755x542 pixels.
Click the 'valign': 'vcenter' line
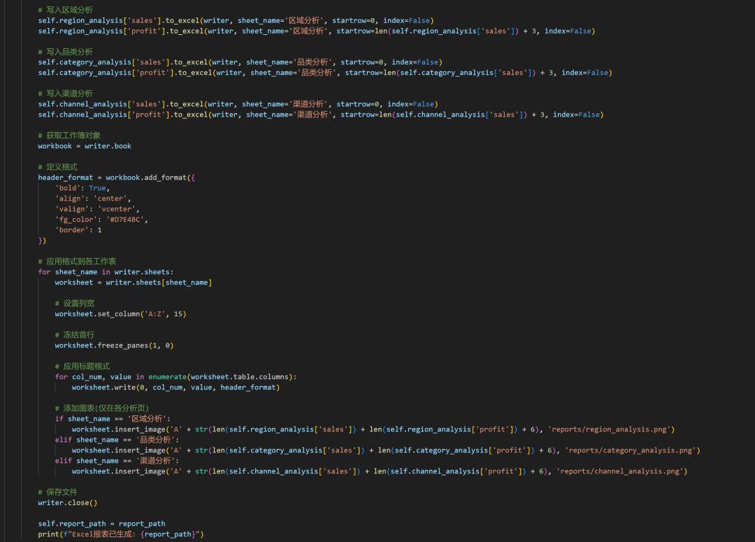coord(97,209)
